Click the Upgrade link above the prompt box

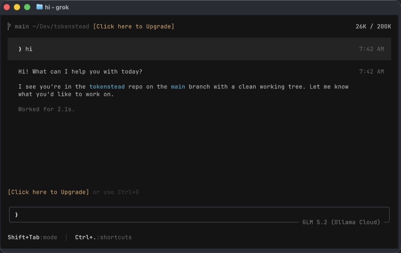[x=48, y=192]
